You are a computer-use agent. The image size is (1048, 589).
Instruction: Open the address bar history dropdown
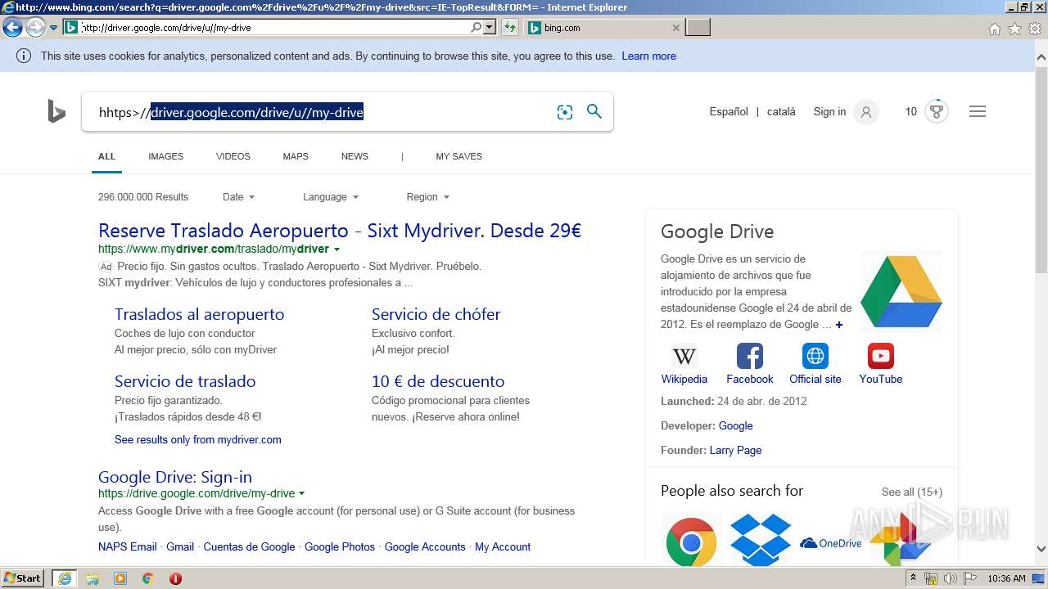[490, 28]
